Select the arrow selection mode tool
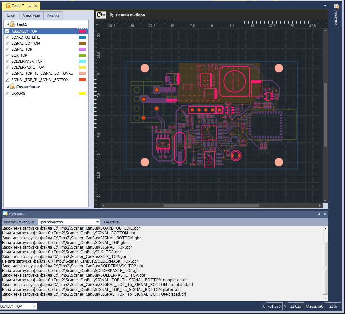The height and width of the screenshot is (314, 345). 112,15
